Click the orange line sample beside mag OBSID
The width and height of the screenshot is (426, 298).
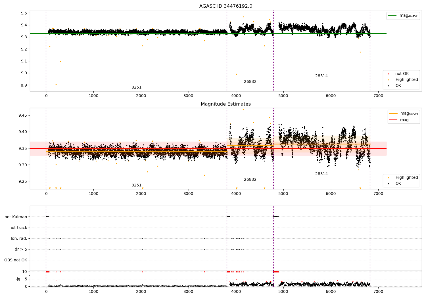393,114
